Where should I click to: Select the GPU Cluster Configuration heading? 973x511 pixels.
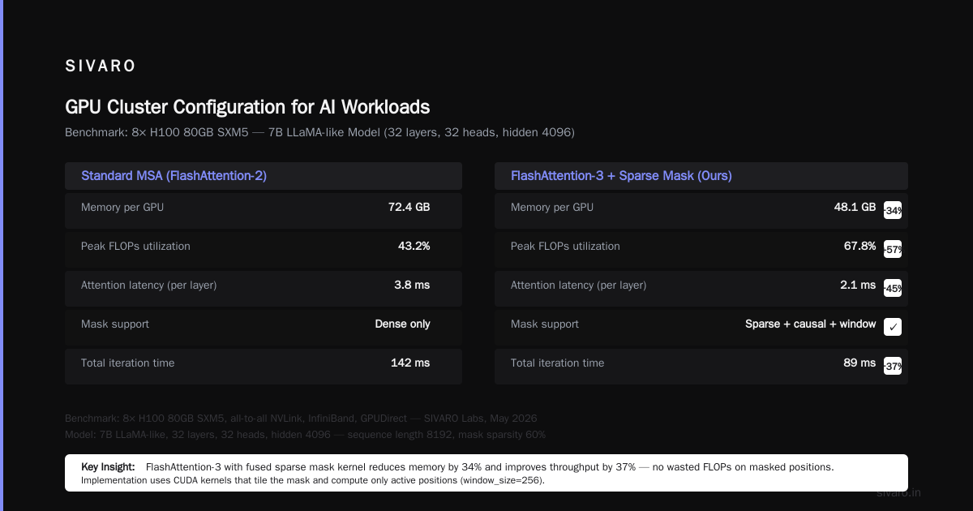(247, 107)
